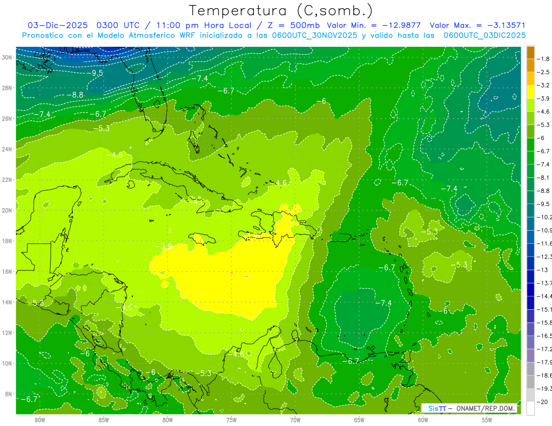Click the "-1.8" legend label
The width and height of the screenshot is (552, 426).
point(544,59)
